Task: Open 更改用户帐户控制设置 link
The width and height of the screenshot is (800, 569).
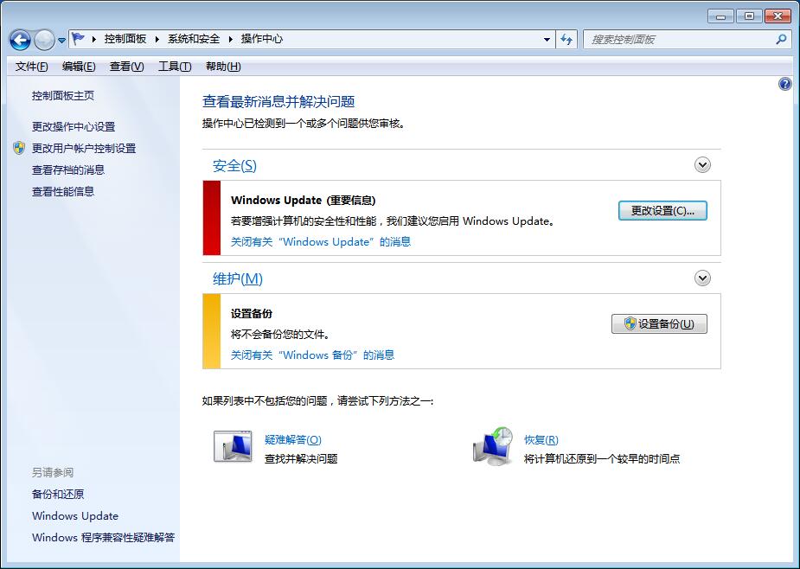Action: (x=84, y=149)
